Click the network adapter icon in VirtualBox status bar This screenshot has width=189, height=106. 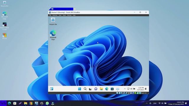124,93
